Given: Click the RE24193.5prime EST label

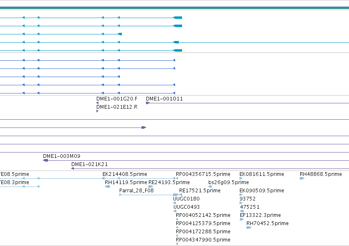Looking at the screenshot, I should click(169, 182).
